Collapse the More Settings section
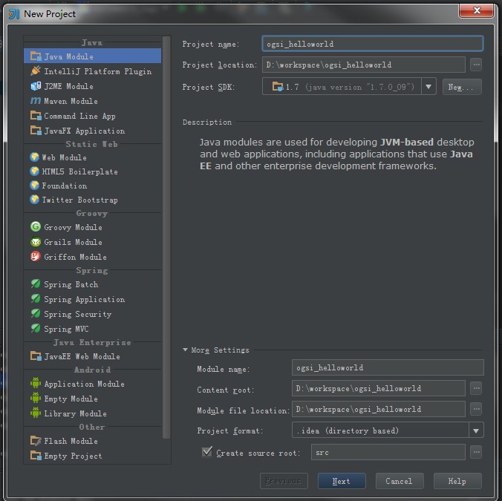The height and width of the screenshot is (501, 502). [185, 350]
